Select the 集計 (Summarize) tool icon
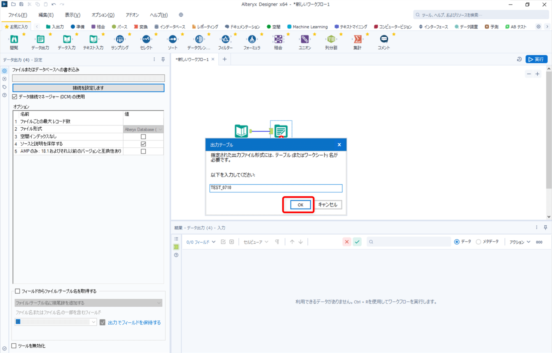Image resolution: width=552 pixels, height=353 pixels. pyautogui.click(x=357, y=39)
